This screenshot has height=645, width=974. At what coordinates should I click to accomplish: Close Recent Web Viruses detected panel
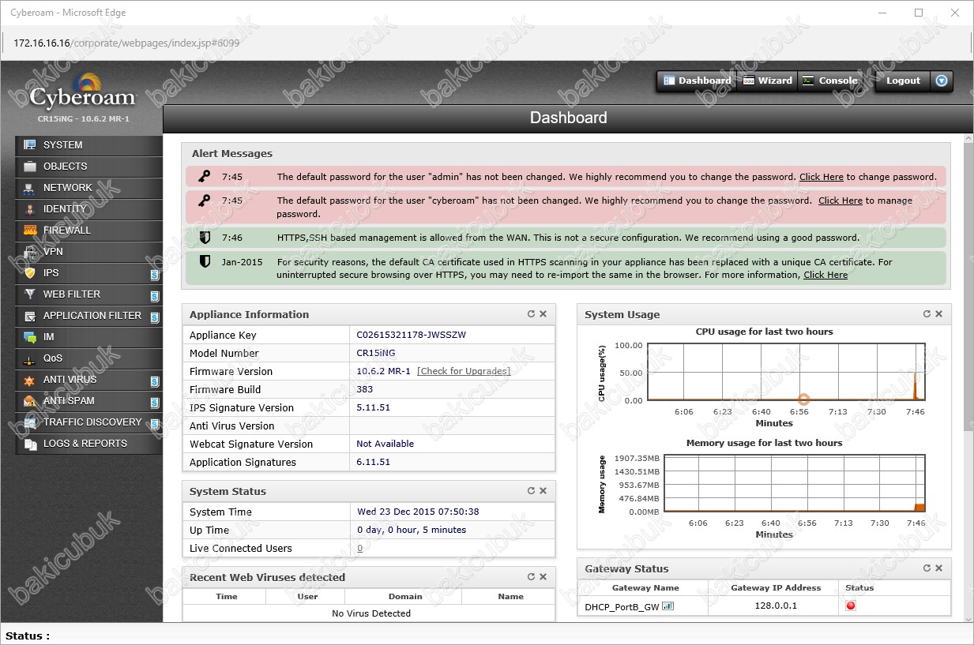point(543,577)
